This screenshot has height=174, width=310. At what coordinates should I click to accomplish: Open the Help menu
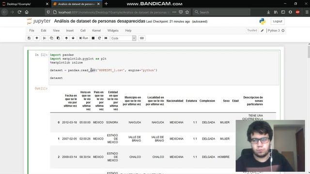[x=128, y=30]
